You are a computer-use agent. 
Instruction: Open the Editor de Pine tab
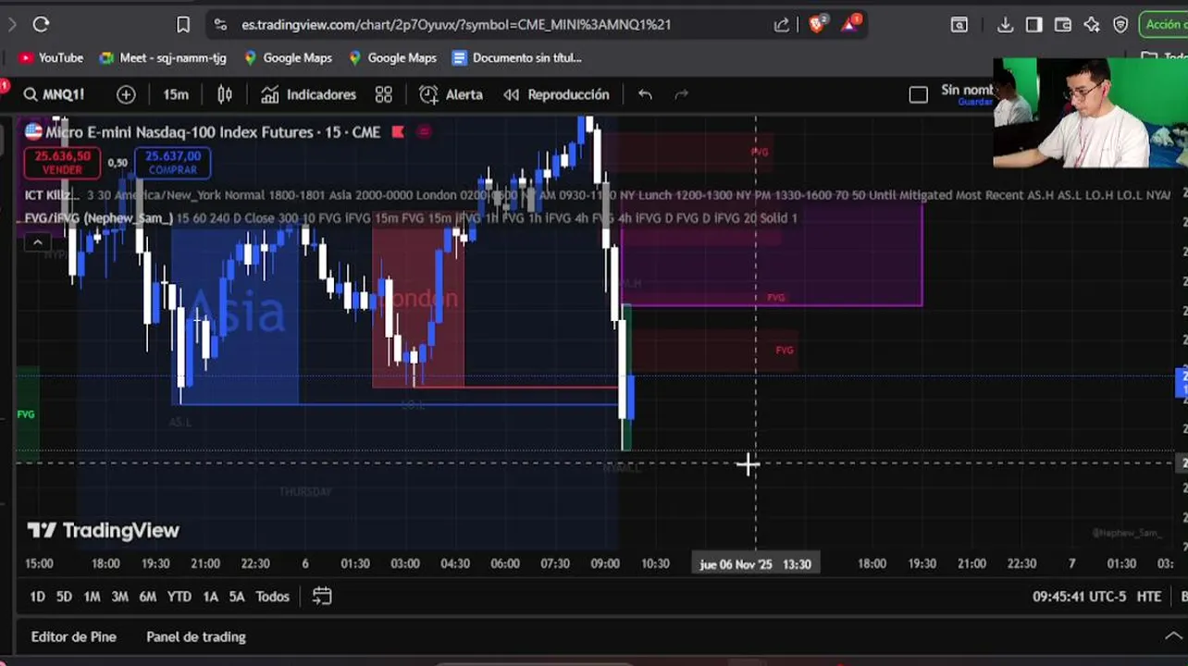(x=74, y=636)
